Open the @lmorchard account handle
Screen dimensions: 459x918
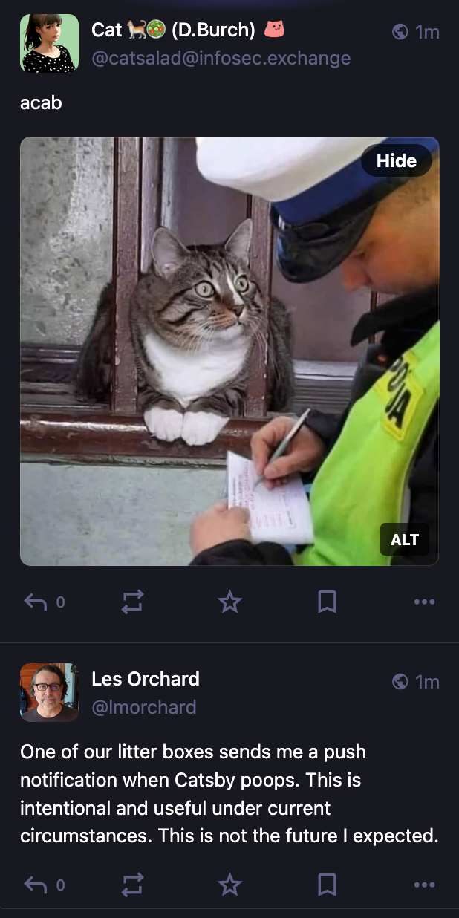pyautogui.click(x=144, y=707)
